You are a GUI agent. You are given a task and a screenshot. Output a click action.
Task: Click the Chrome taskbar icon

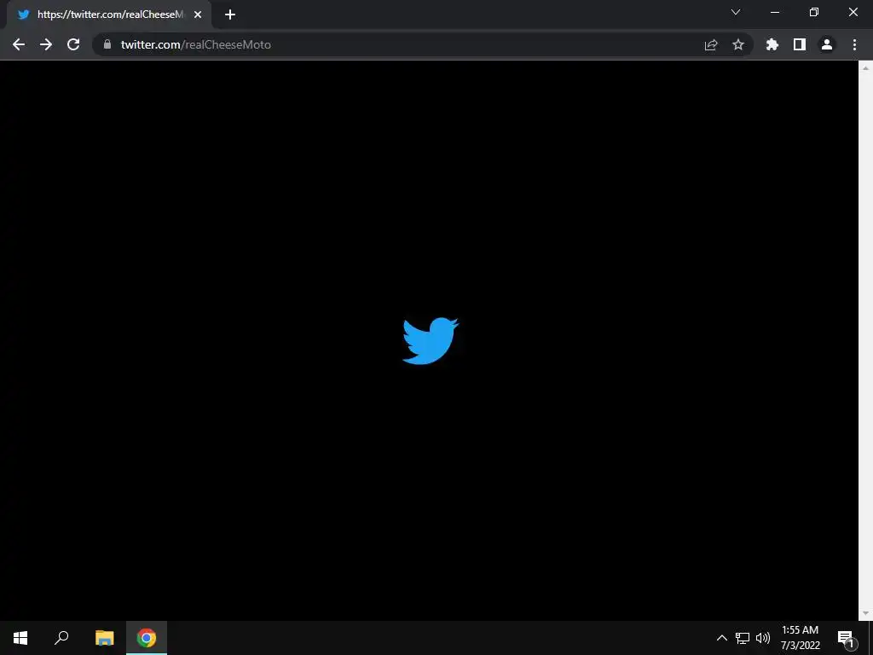click(x=147, y=638)
